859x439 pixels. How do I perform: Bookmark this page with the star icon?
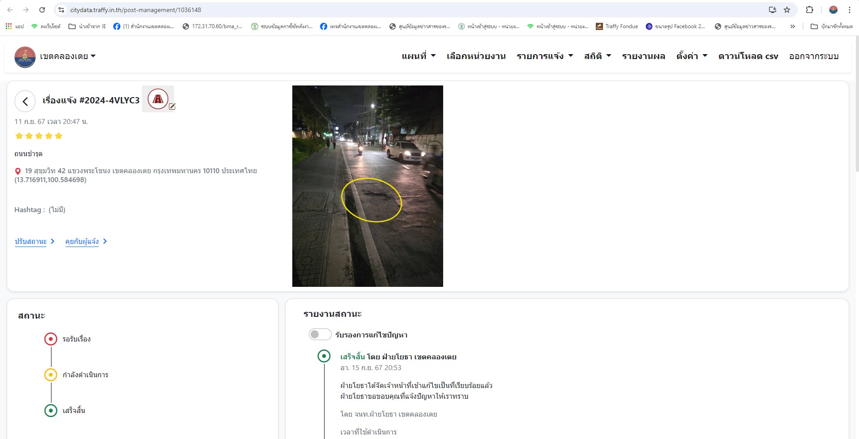(x=787, y=10)
